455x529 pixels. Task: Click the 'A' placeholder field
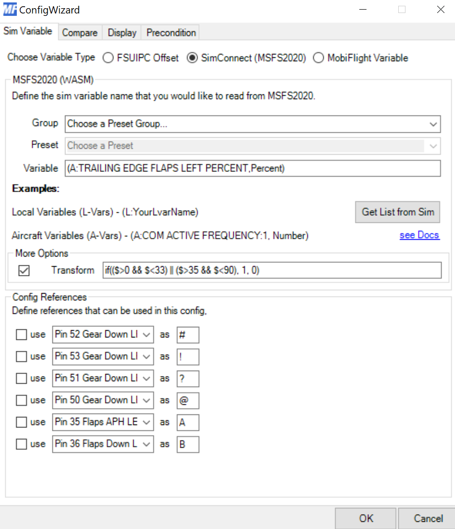188,423
